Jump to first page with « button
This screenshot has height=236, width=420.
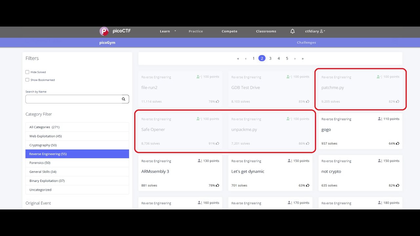(x=238, y=58)
